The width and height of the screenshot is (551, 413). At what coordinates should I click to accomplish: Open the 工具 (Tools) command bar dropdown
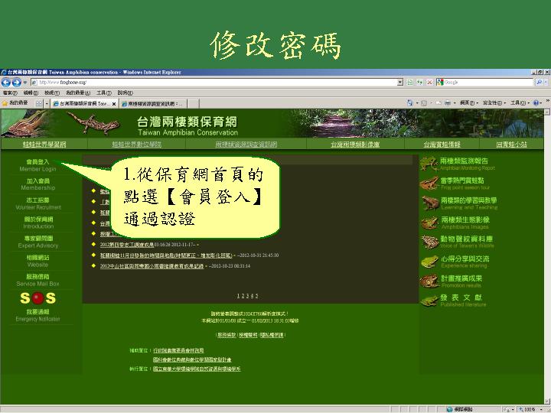(x=520, y=103)
